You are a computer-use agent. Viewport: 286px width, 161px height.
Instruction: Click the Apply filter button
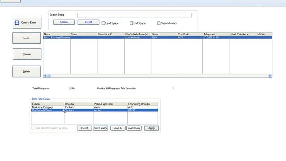click(x=151, y=128)
